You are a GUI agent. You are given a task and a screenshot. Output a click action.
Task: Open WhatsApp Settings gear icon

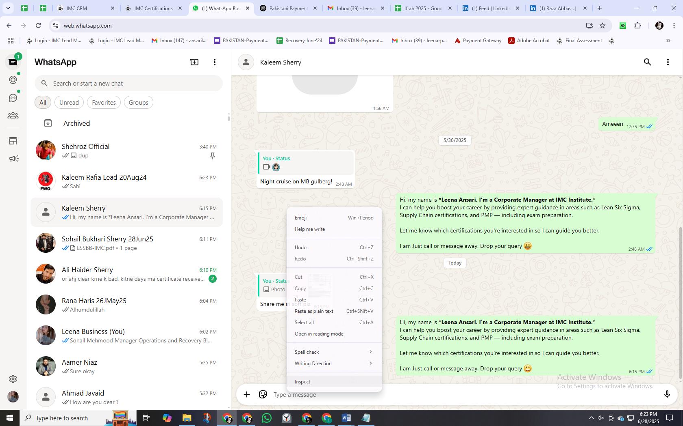[x=13, y=379]
